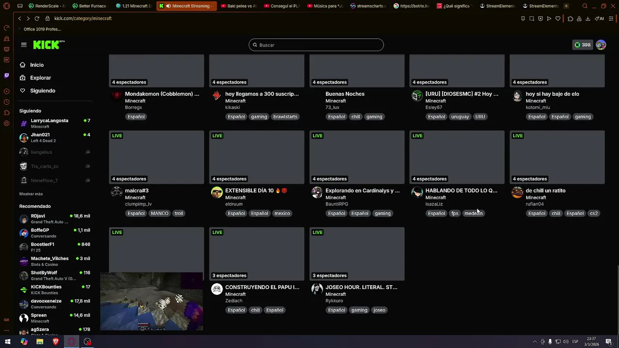Viewport: 619px width, 348px height.
Task: Click the play-shaped player icon in toolbar
Action: 549,18
